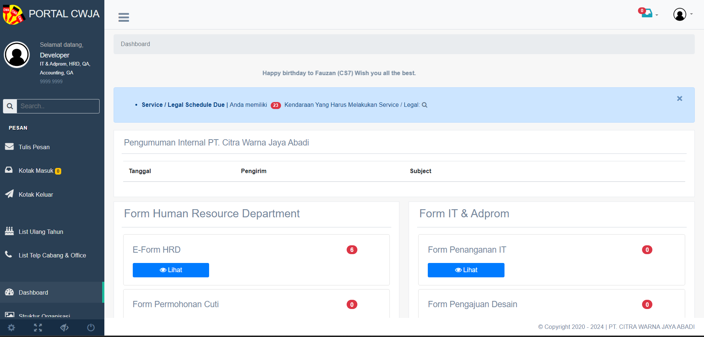Open List Telp Cabang & Office
704x337 pixels.
[52, 255]
